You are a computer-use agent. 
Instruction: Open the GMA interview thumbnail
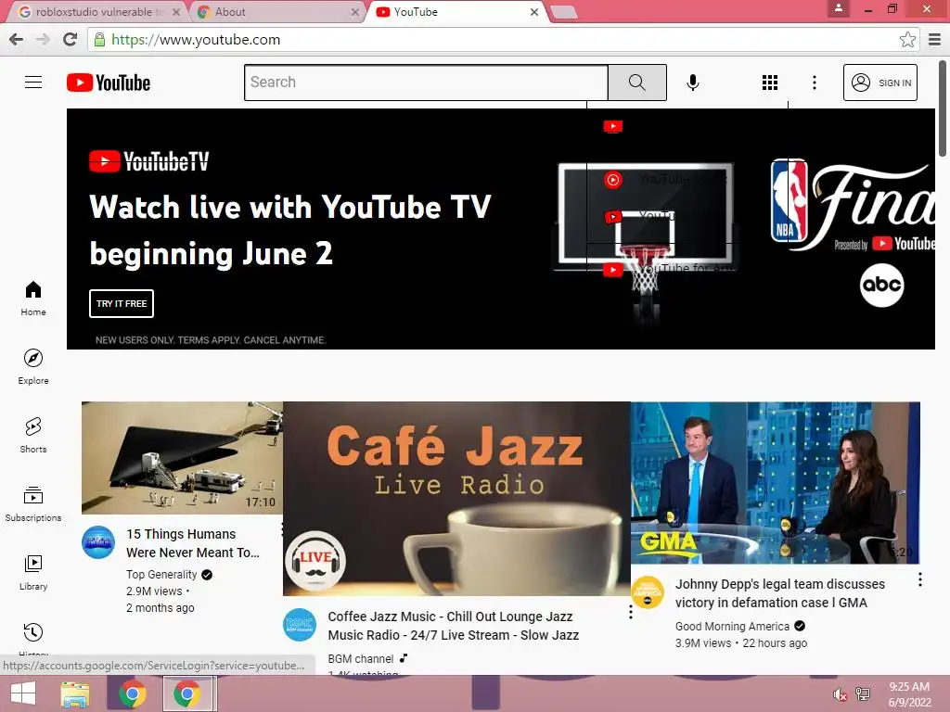[776, 483]
